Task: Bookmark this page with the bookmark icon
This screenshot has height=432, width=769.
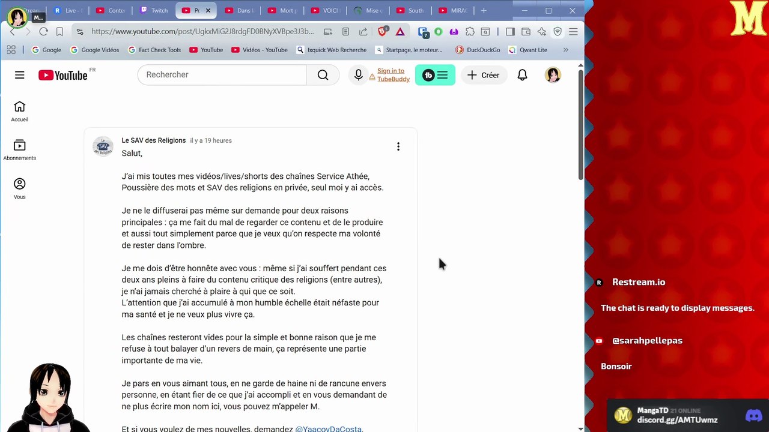Action: click(59, 32)
